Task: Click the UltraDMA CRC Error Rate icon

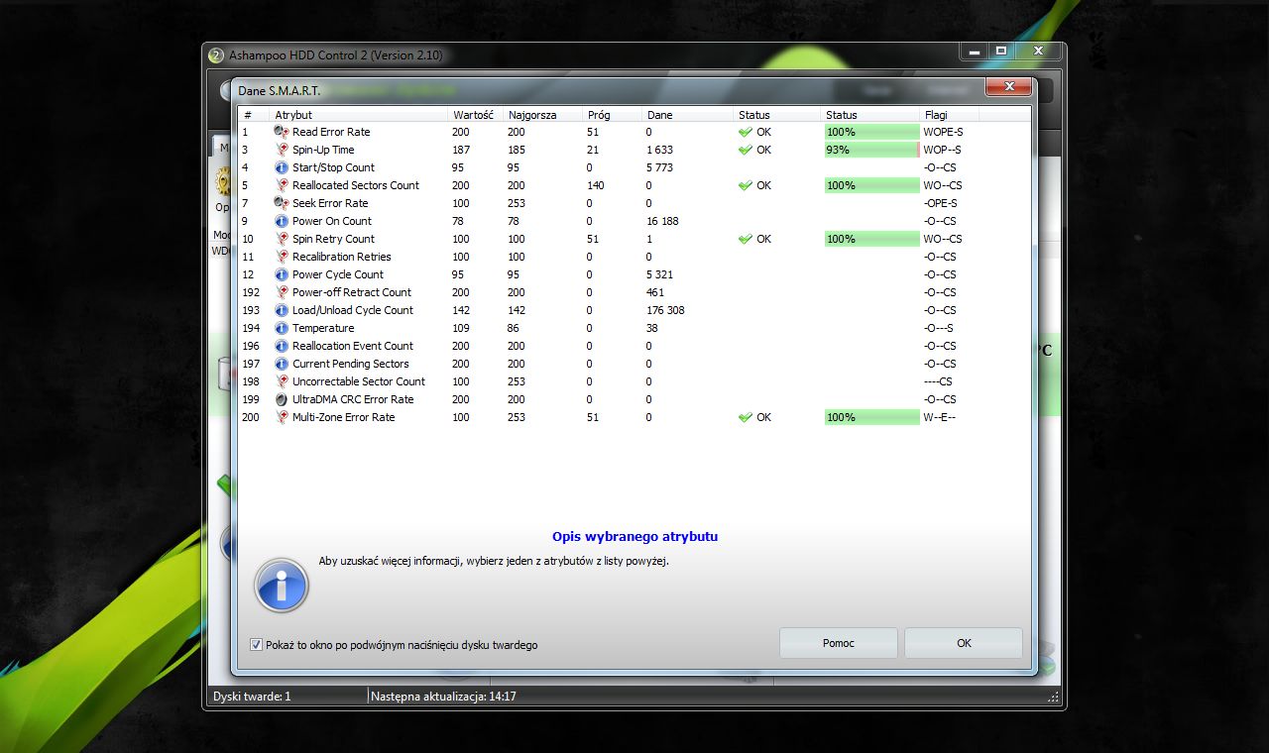Action: click(282, 399)
